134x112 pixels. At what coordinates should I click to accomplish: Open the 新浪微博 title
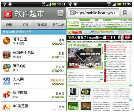click(x=20, y=92)
